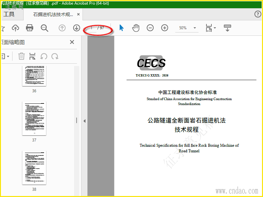Switch to the 石掘进机法技术规... document tab
This screenshot has height=197, width=263.
pos(53,14)
